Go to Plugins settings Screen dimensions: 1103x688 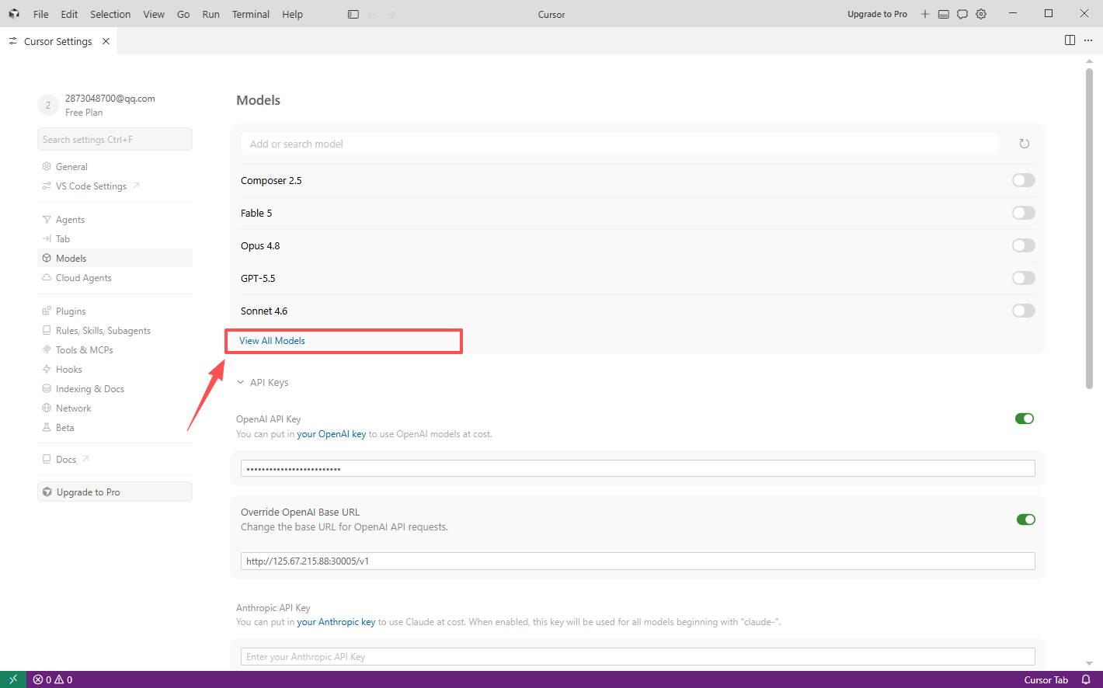[x=115, y=311]
